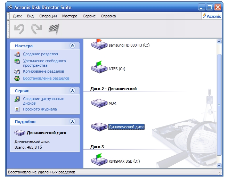Click the Redo arrow toolbar icon

pos(36,29)
